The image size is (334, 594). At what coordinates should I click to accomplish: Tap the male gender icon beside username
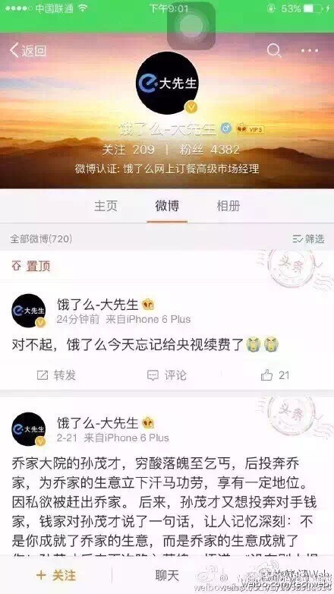pos(226,129)
